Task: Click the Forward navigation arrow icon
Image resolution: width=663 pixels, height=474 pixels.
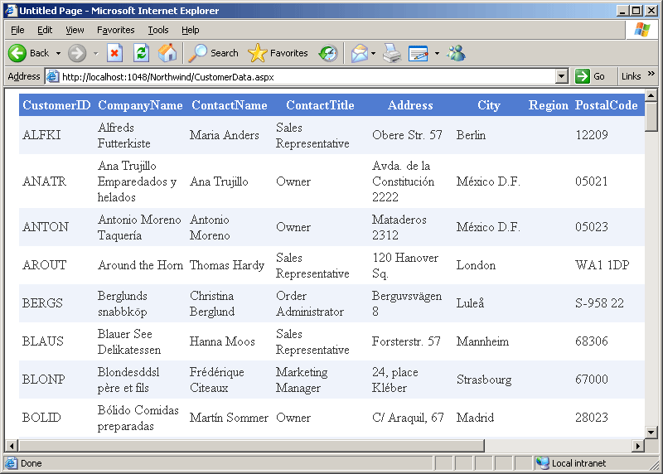Action: (x=77, y=53)
